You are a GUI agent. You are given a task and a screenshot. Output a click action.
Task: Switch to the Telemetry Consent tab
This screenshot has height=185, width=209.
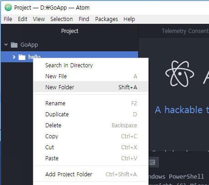(185, 31)
